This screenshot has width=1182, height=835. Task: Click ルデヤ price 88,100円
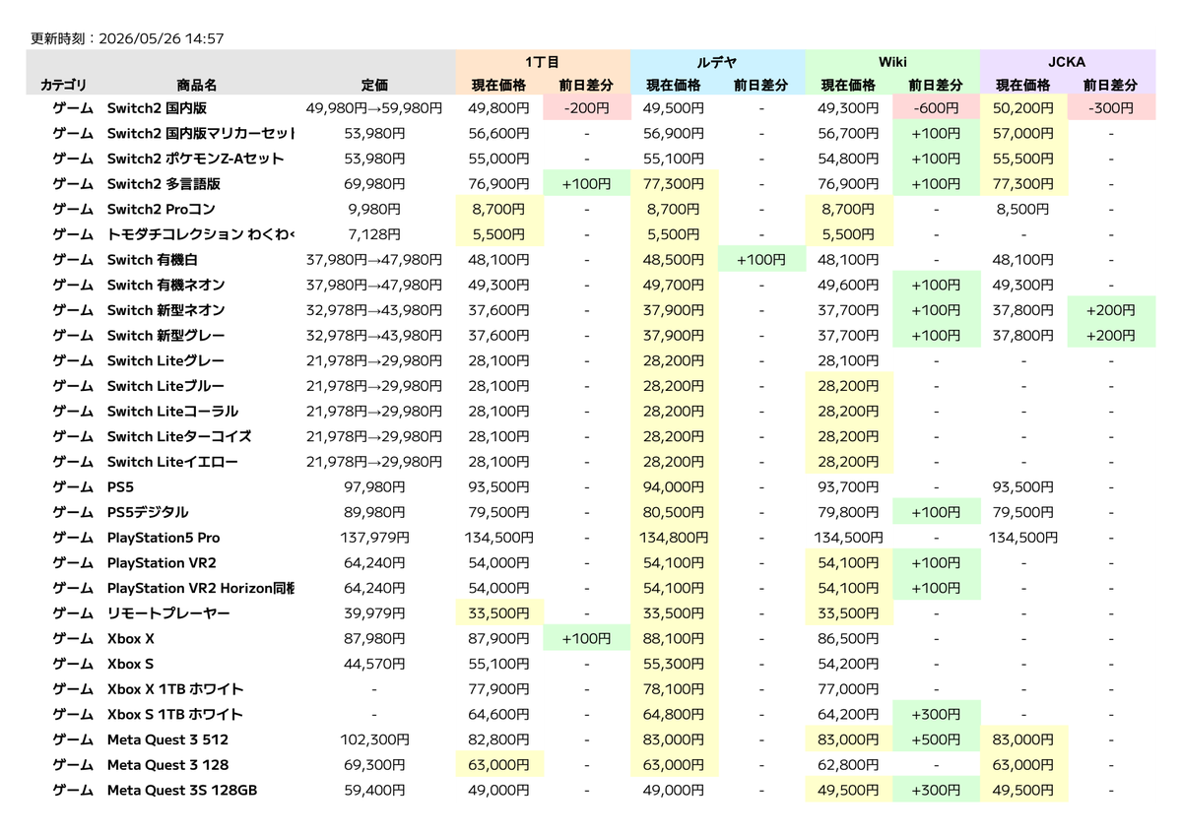674,638
